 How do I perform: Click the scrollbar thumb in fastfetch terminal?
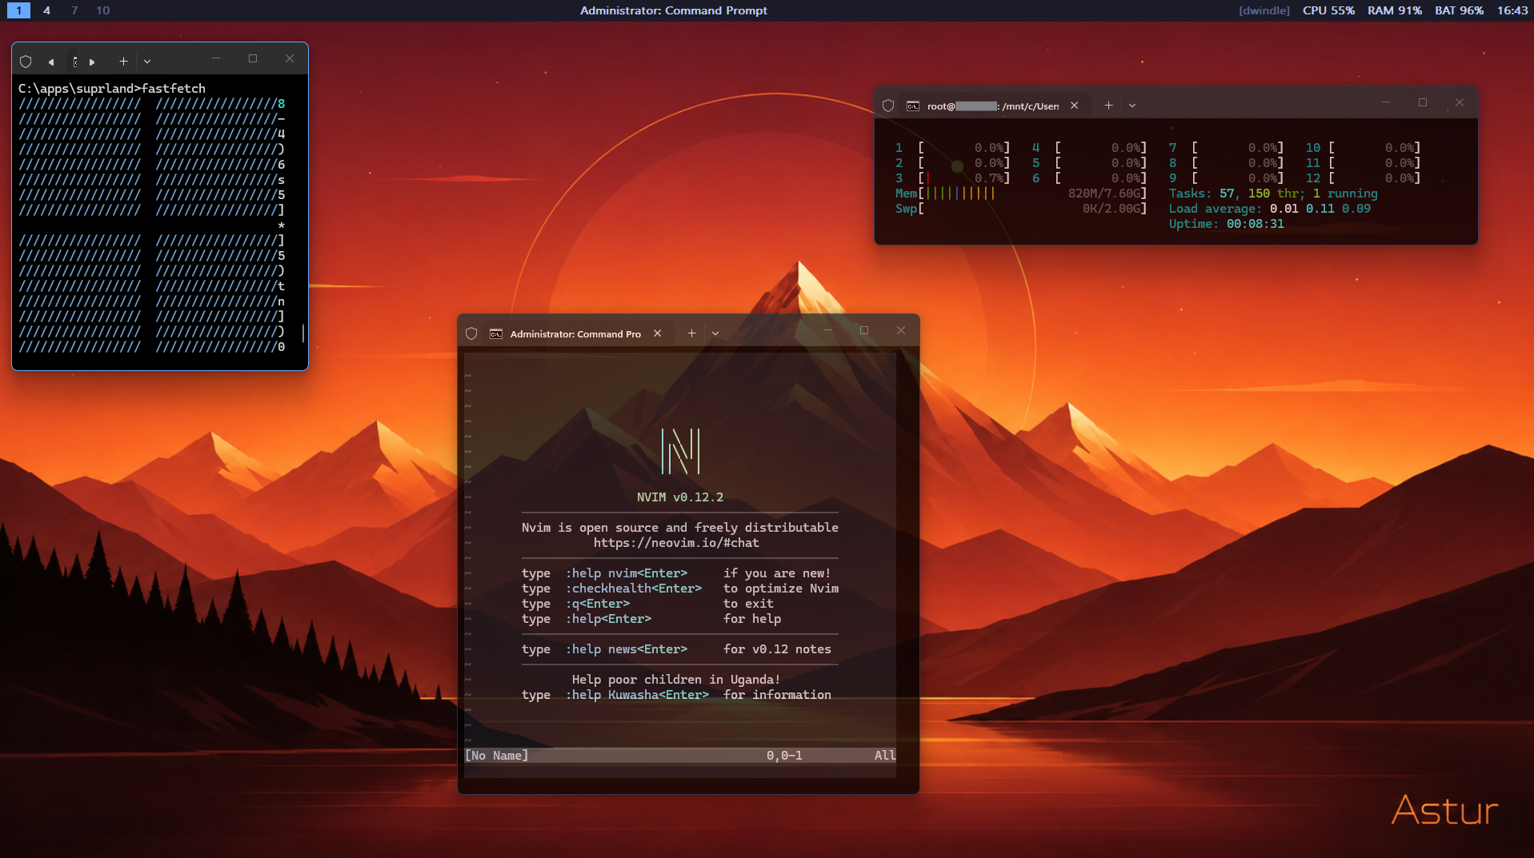tap(302, 333)
